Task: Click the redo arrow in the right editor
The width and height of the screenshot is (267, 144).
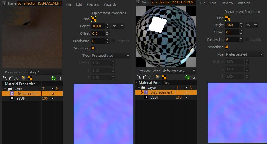Action: point(144,77)
